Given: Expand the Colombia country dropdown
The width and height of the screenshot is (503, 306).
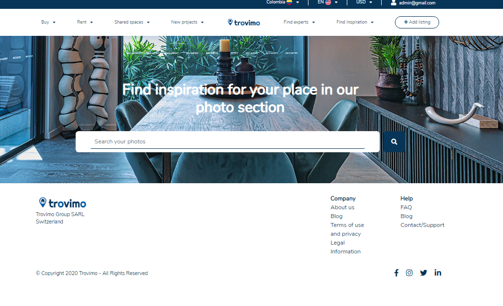Looking at the screenshot, I should (282, 2).
